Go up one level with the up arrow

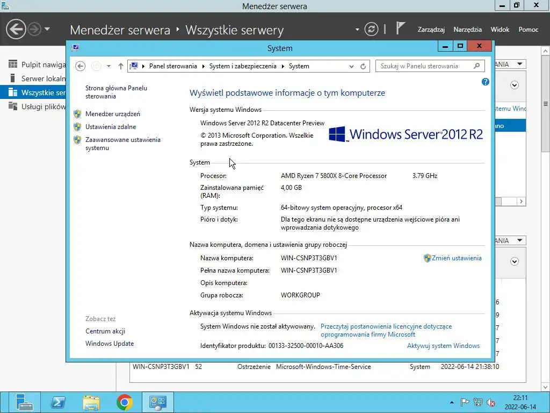(121, 66)
